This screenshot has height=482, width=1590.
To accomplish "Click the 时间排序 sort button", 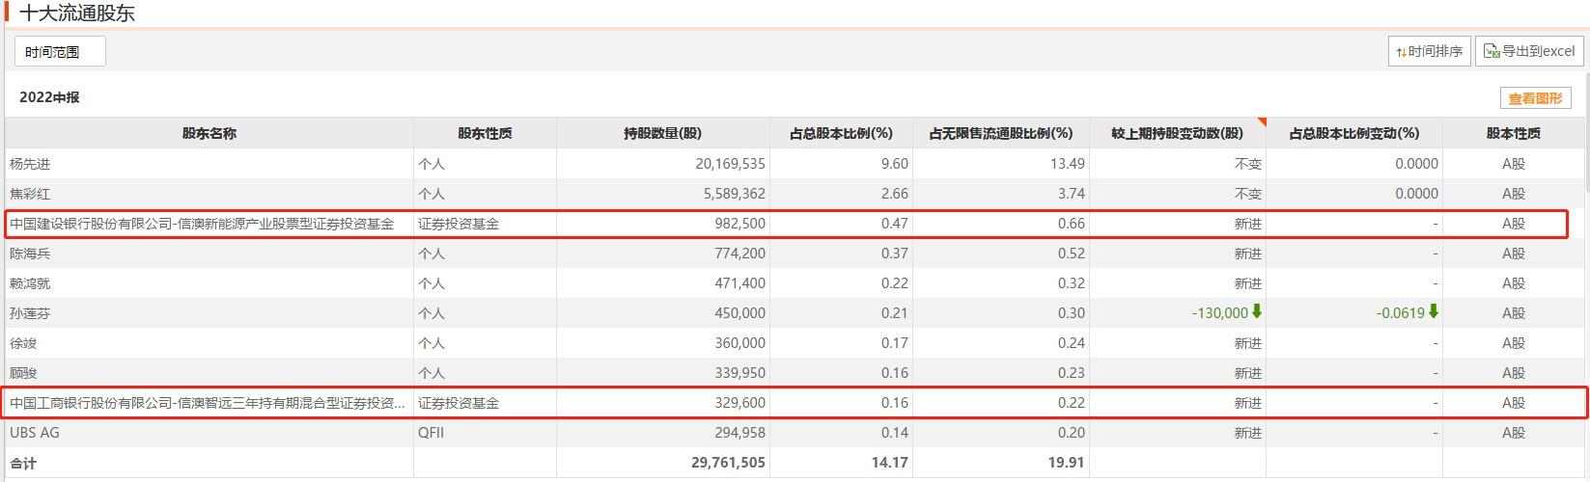I will [1430, 51].
